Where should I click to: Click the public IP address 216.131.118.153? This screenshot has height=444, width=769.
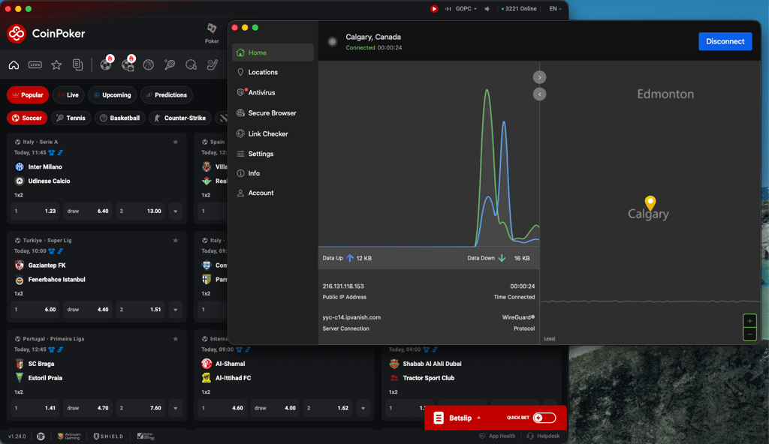pyautogui.click(x=343, y=286)
